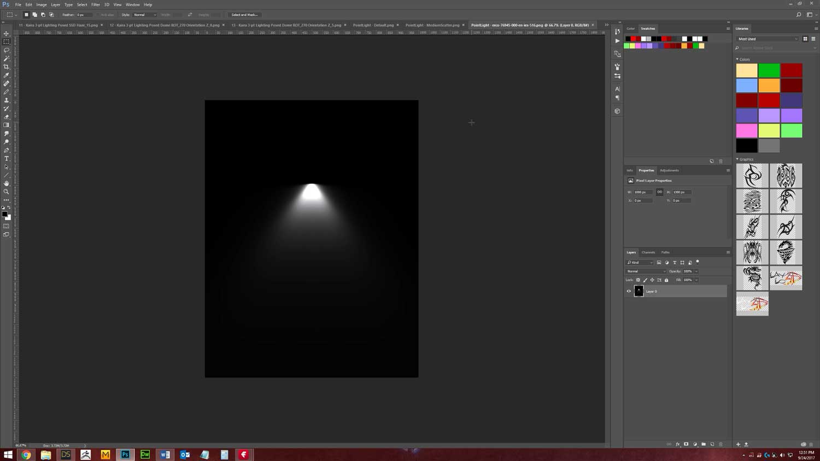The height and width of the screenshot is (461, 820).
Task: Select the Smudge tool
Action: coord(7,134)
